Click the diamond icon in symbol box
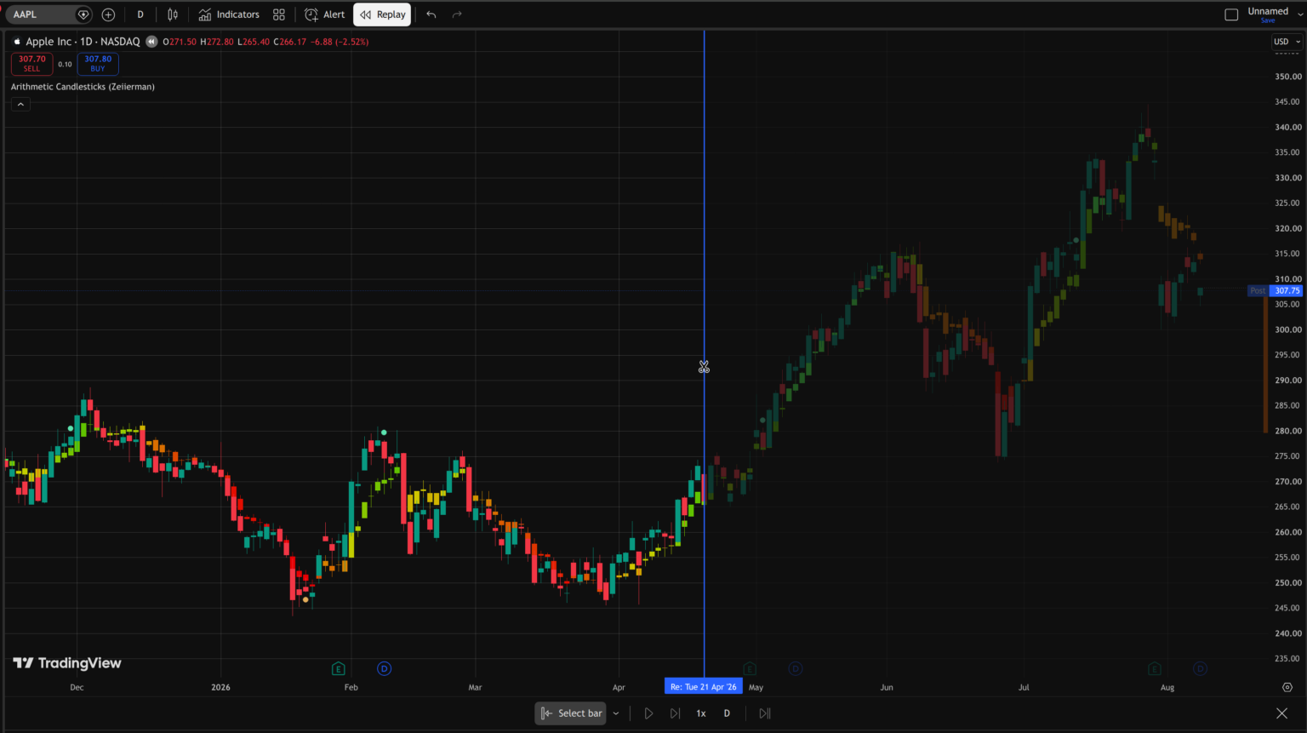 tap(83, 14)
